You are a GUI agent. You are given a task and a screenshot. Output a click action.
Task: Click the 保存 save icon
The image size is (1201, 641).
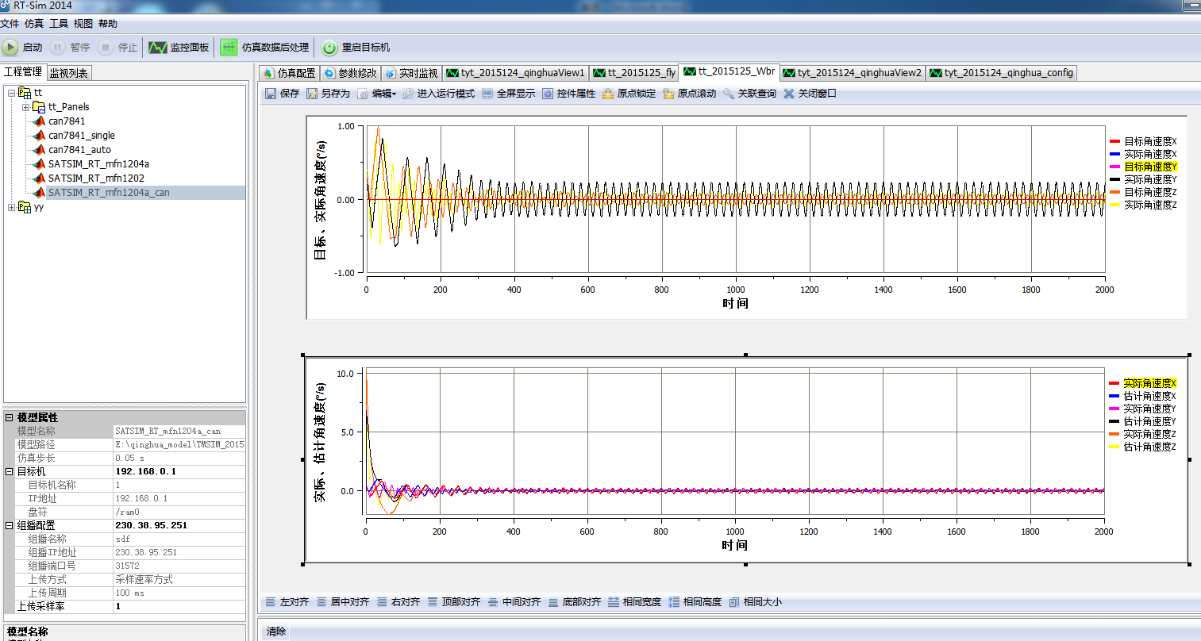[271, 94]
